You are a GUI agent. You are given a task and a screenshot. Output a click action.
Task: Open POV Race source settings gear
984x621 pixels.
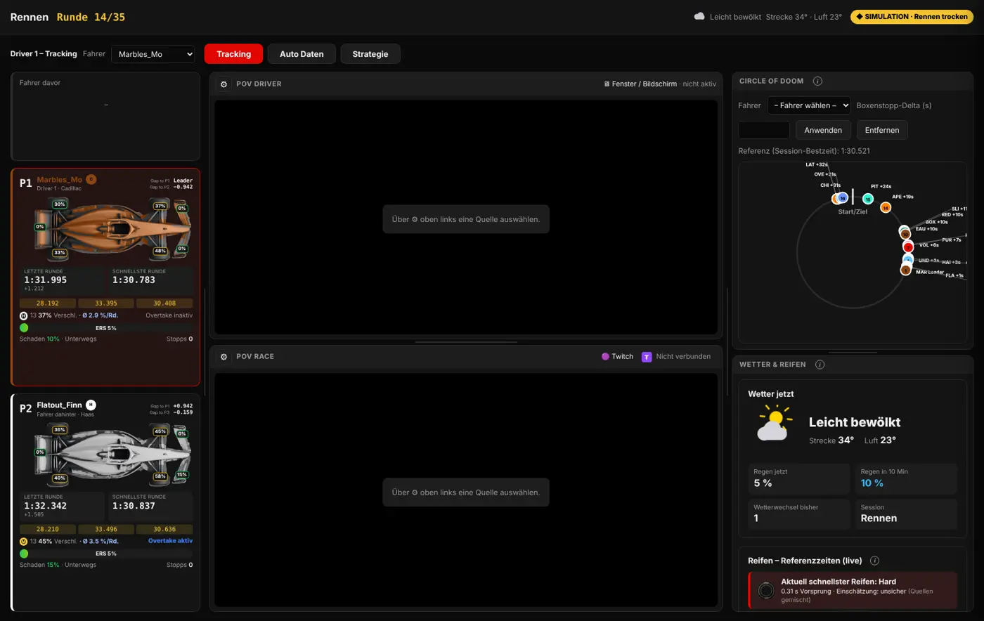point(224,356)
